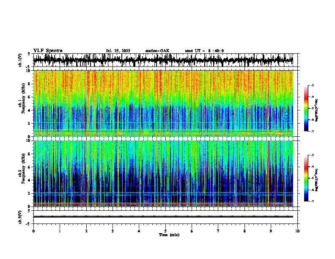
Task: Click the time axis tick label "9"
Action: pyautogui.click(x=271, y=231)
